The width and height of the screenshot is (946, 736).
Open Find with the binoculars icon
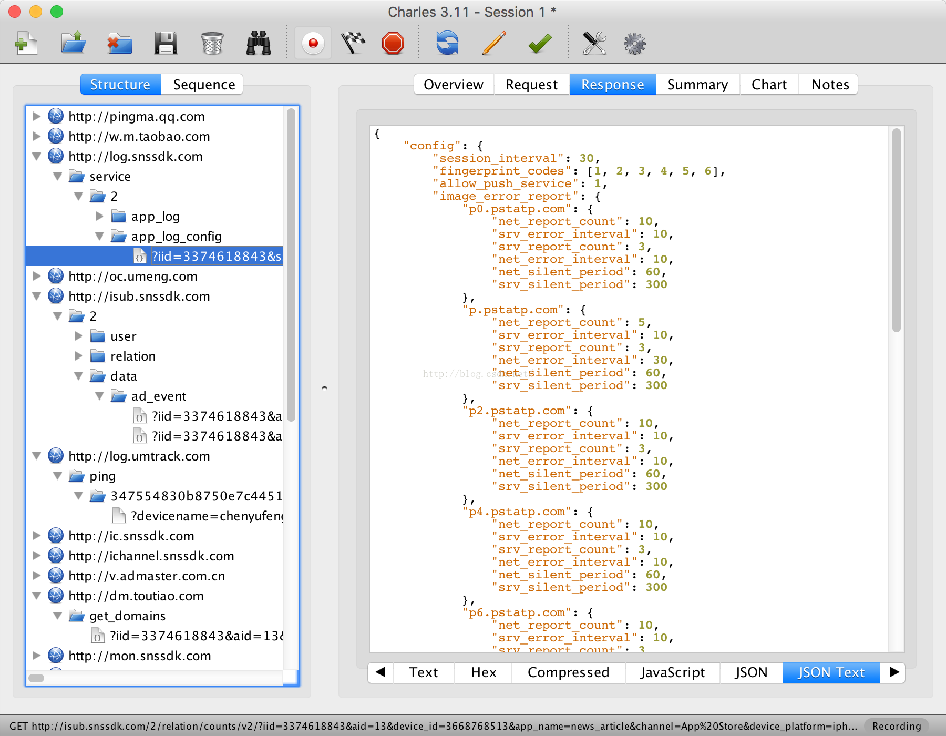pyautogui.click(x=259, y=43)
